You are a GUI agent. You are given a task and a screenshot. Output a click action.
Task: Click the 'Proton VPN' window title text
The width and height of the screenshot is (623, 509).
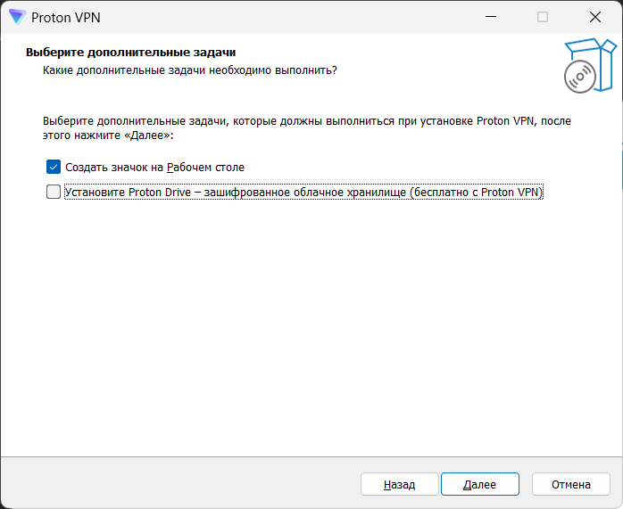pos(66,16)
